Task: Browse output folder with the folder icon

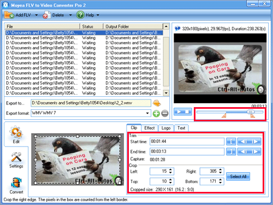Action: [x=157, y=103]
